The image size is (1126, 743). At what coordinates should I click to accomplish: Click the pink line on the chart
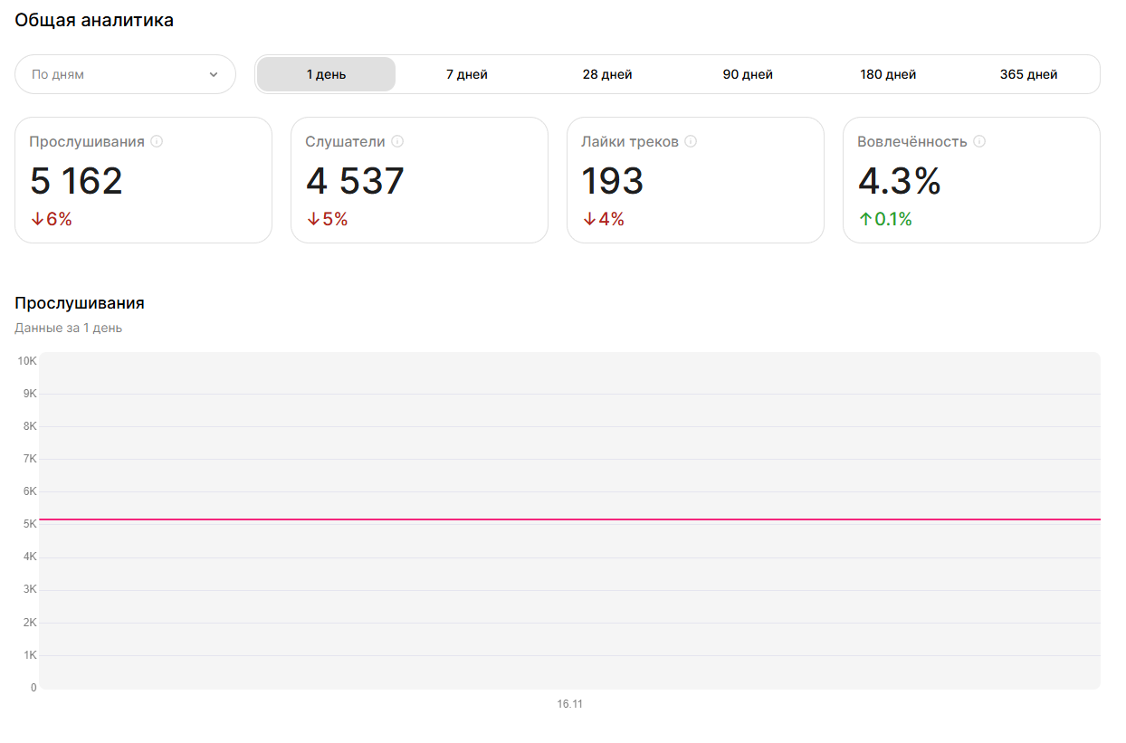pyautogui.click(x=570, y=519)
